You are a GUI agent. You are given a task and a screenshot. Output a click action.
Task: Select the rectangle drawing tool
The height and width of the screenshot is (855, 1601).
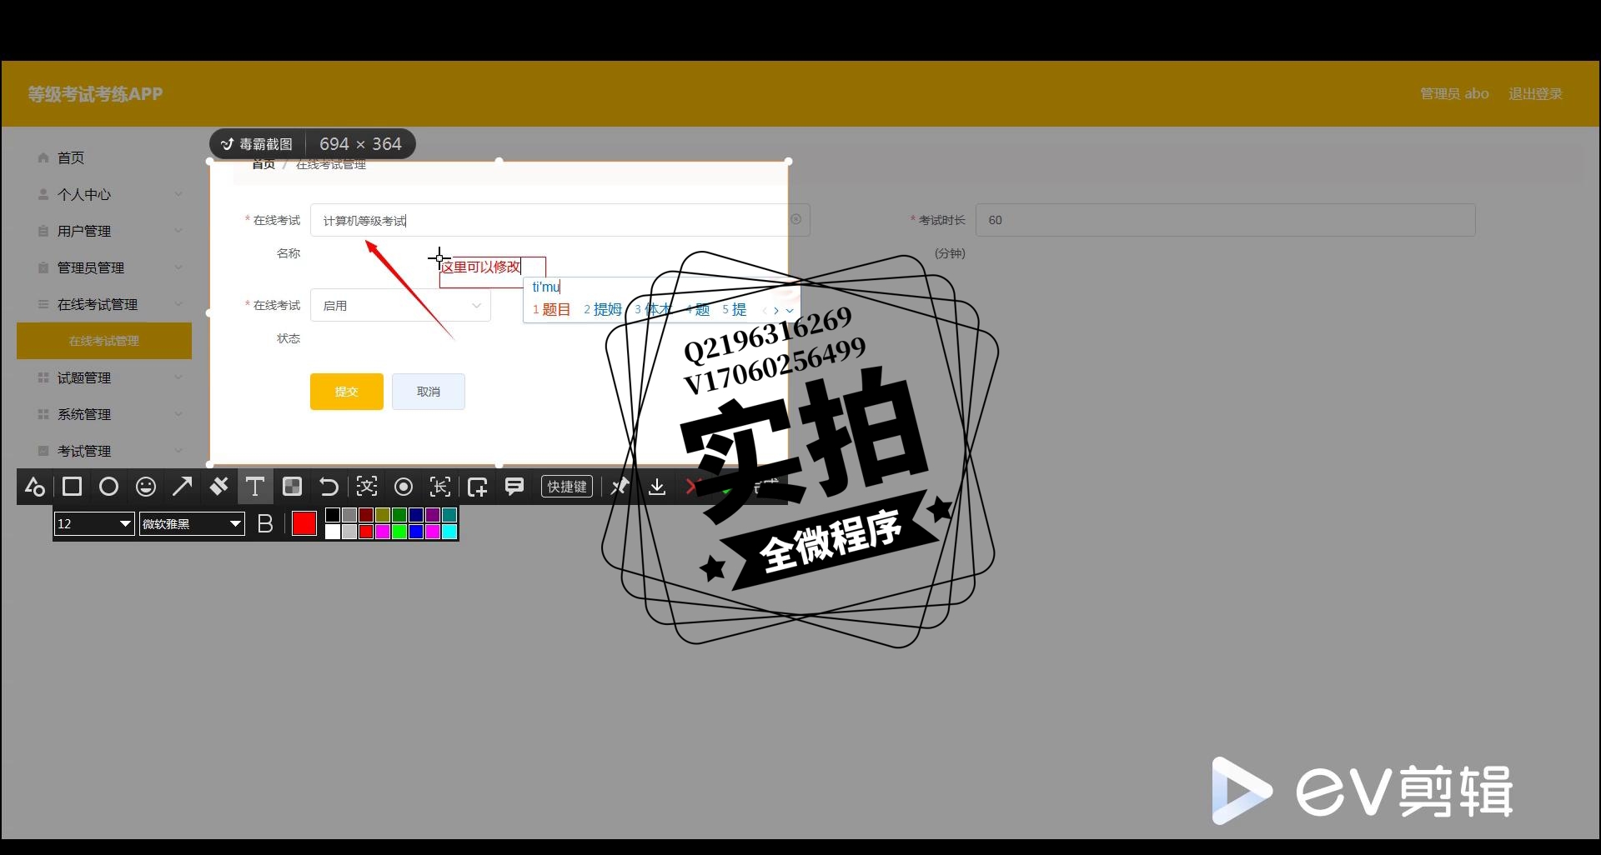pyautogui.click(x=72, y=487)
